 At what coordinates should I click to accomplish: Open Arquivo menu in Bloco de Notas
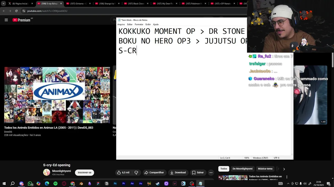pos(121,24)
